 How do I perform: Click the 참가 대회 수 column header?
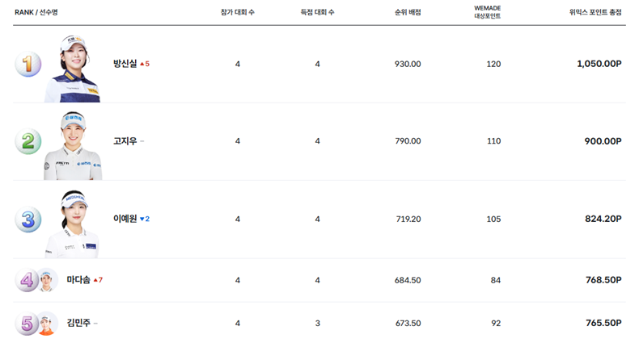[x=237, y=13]
